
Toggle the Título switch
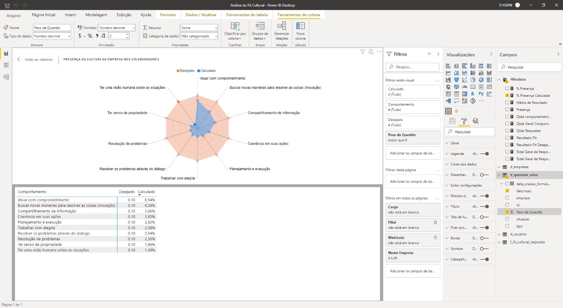pos(485,206)
